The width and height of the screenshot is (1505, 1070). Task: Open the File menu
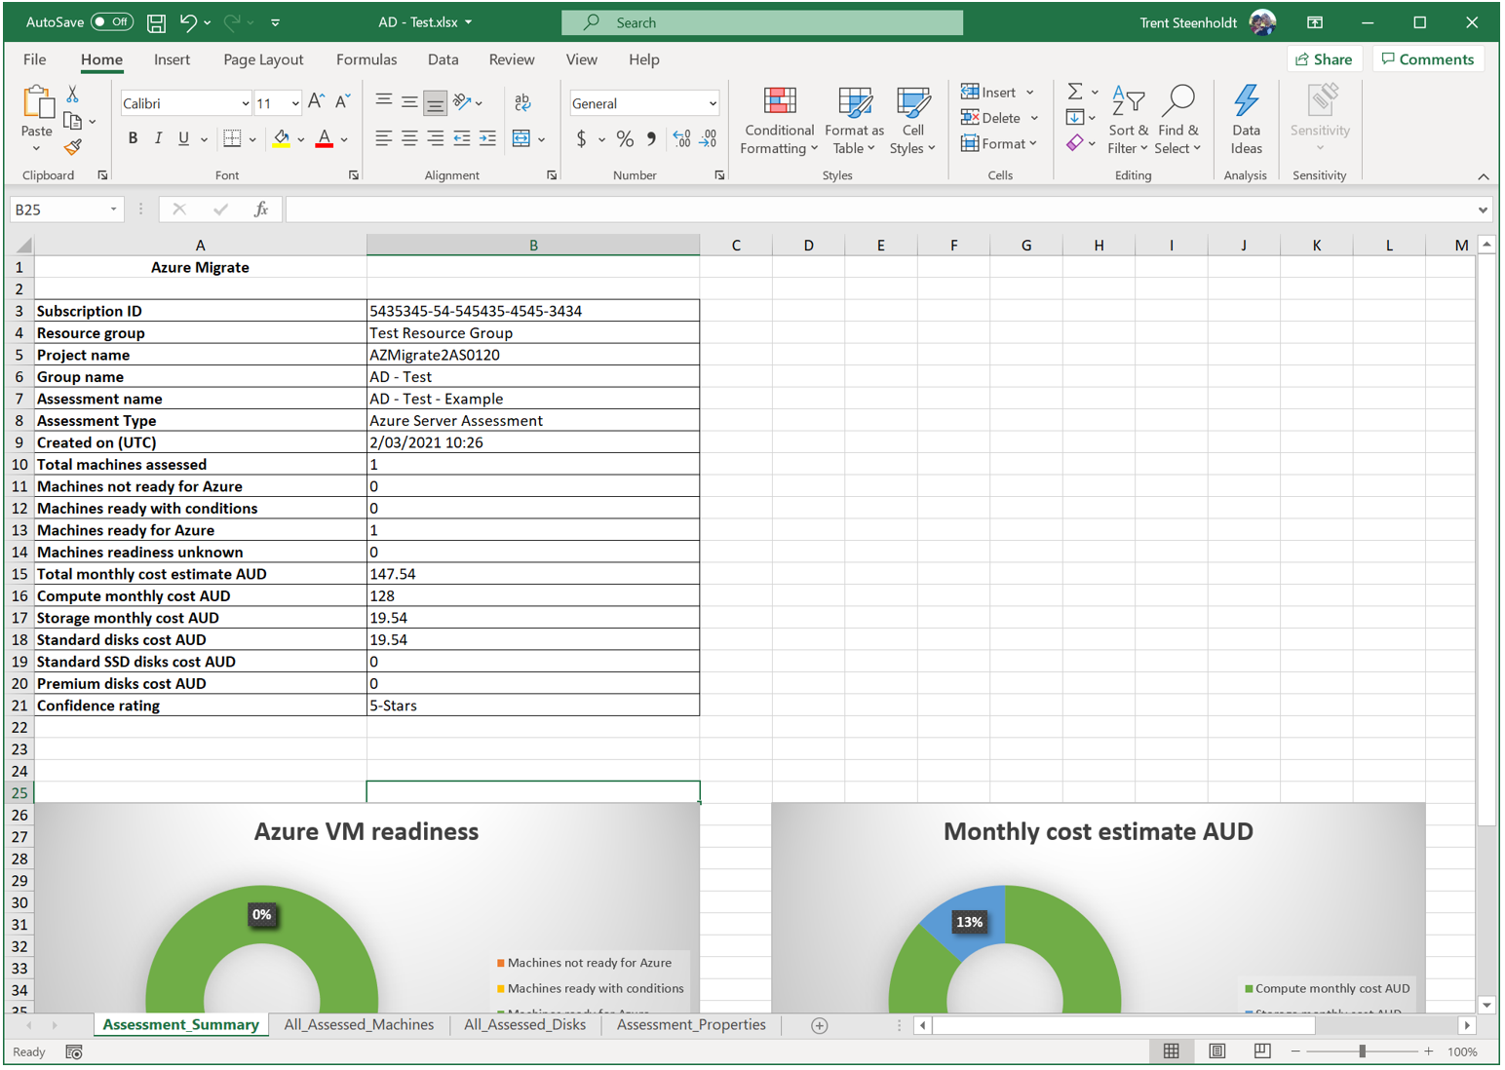click(34, 59)
